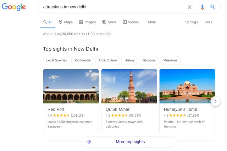Switch to the Images tab
The height and width of the screenshot is (151, 227).
point(88,22)
